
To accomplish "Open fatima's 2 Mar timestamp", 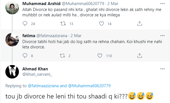I will (76, 36).
